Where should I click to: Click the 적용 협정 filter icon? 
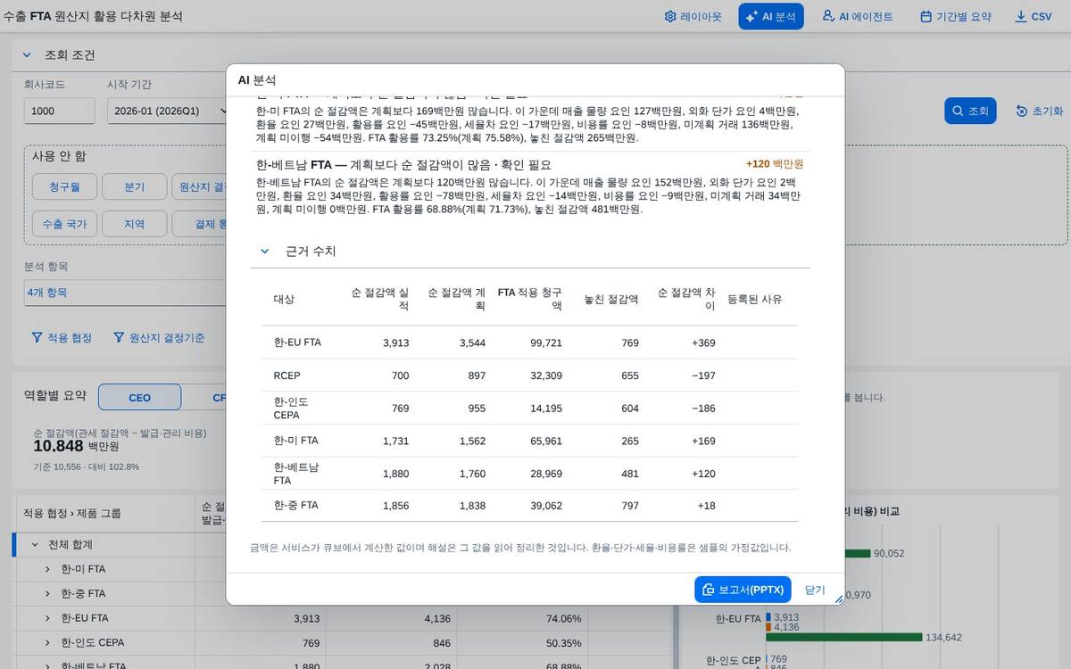click(37, 338)
